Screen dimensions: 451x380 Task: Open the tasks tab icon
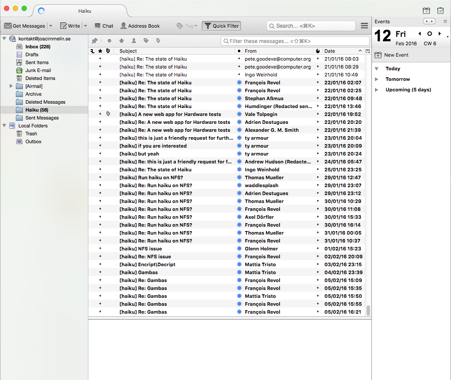coord(440,11)
